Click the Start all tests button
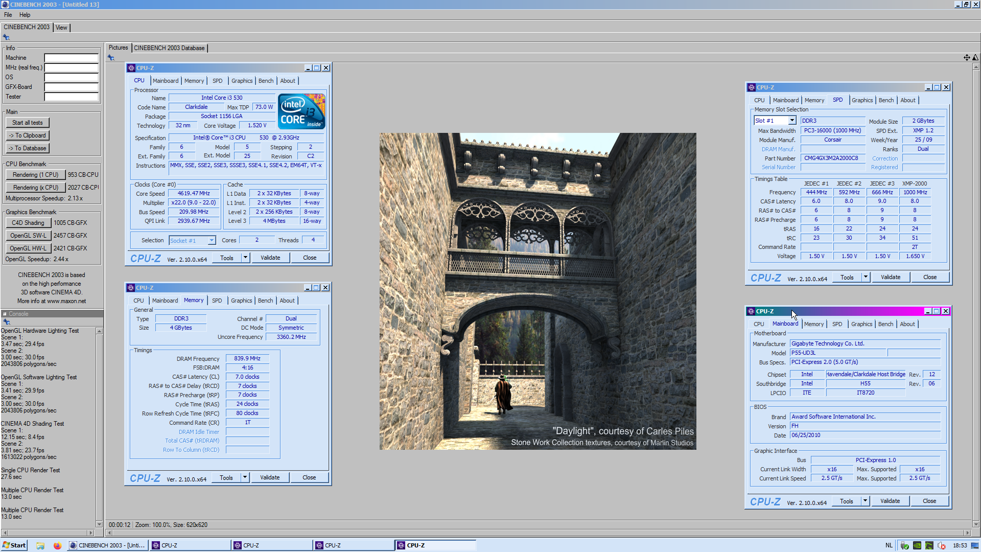Screen dimensions: 981x552 pos(28,123)
